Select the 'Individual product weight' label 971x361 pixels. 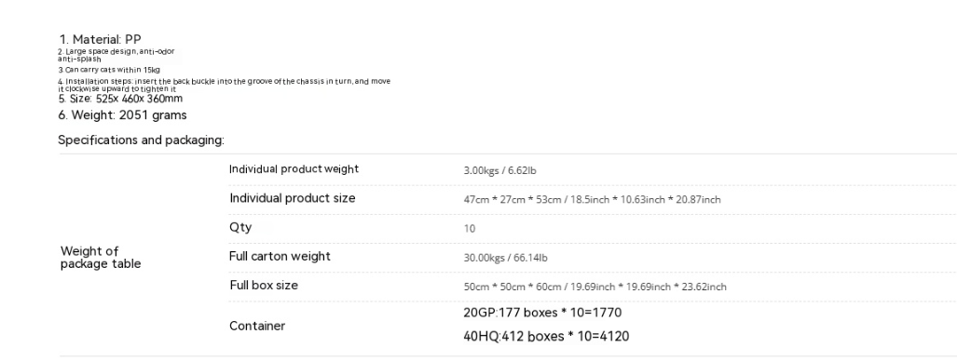[x=294, y=169]
